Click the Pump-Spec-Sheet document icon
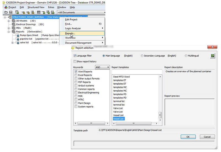 [18, 35]
